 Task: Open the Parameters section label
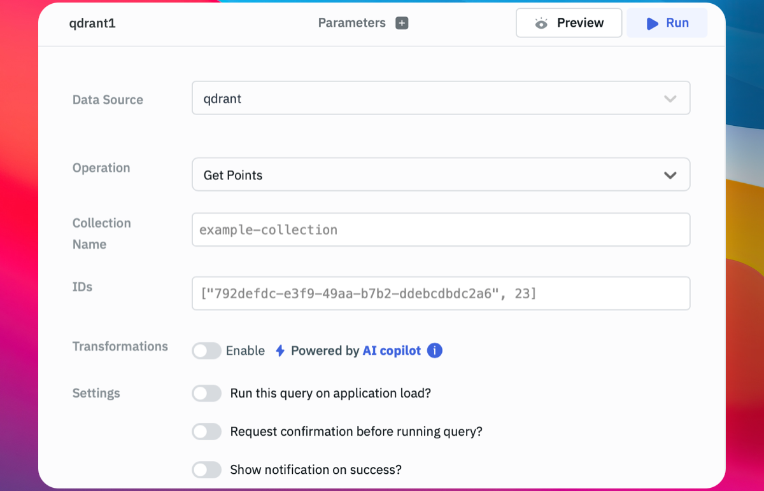(351, 23)
